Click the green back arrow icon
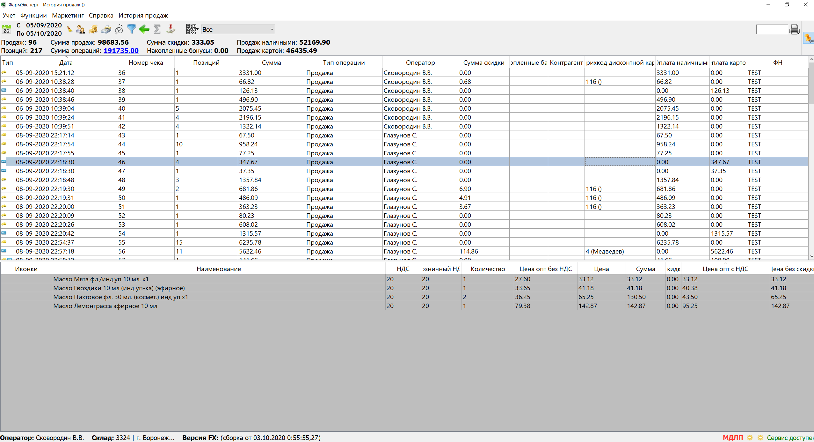Image resolution: width=814 pixels, height=442 pixels. point(144,30)
